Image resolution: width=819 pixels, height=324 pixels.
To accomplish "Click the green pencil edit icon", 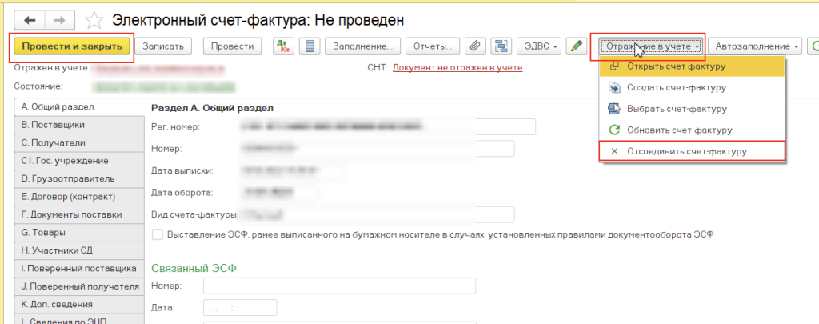I will [576, 46].
